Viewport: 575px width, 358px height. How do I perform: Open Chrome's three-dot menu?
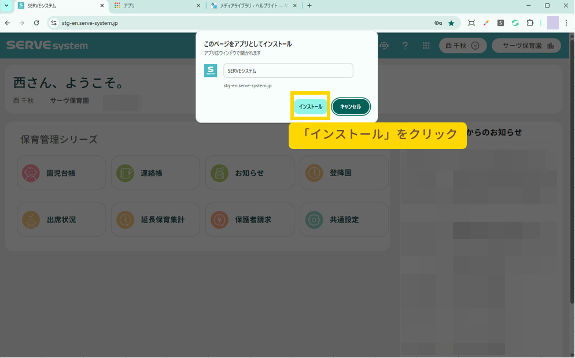tap(566, 23)
